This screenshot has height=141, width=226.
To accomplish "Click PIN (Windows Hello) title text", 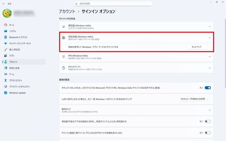I will tap(78, 56).
